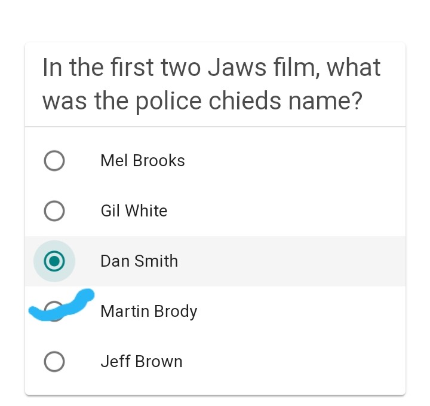Select the Jeff Brown radio button

[54, 362]
